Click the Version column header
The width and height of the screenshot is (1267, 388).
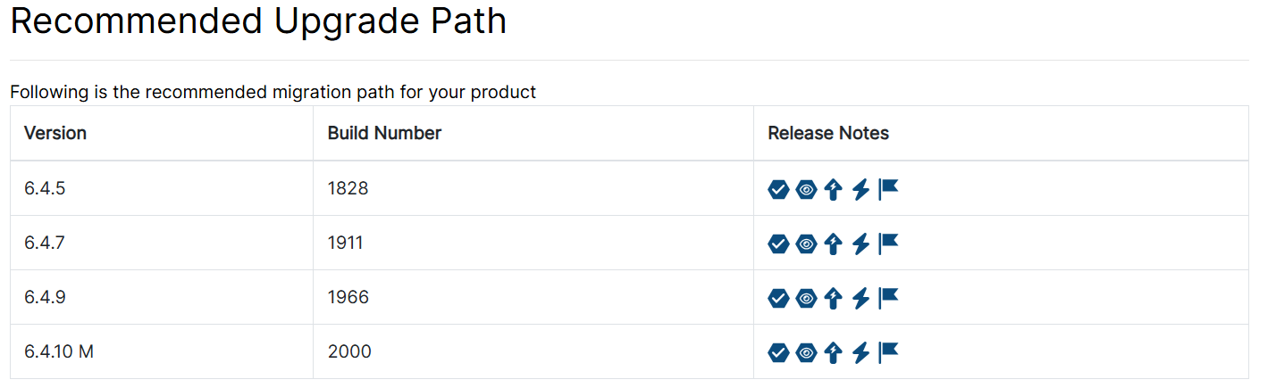[x=55, y=134]
